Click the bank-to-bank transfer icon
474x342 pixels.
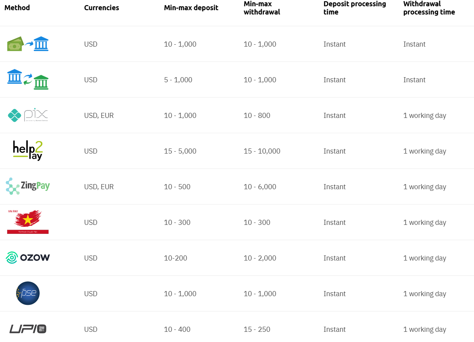pyautogui.click(x=27, y=80)
